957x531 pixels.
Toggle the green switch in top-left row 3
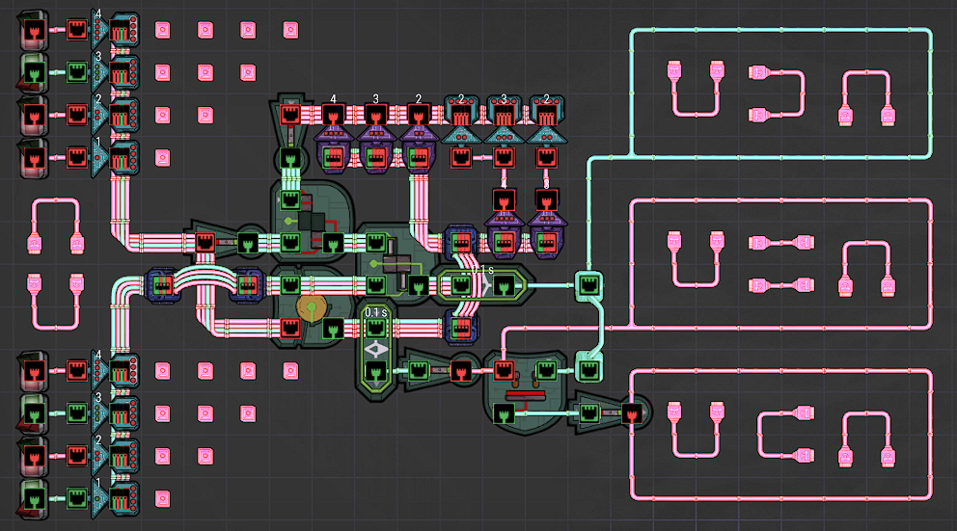click(33, 73)
